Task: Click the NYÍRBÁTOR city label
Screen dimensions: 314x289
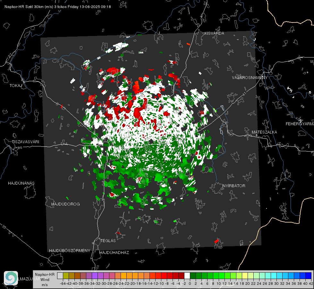Action: tap(234, 186)
